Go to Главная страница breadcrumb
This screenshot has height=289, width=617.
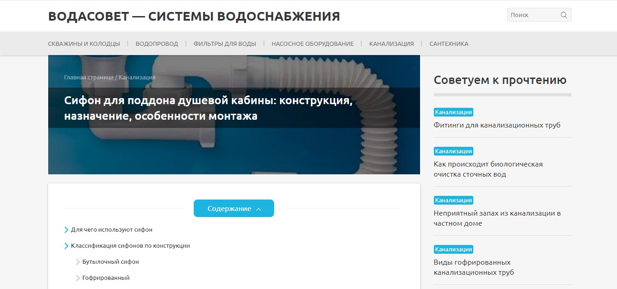[x=89, y=77]
